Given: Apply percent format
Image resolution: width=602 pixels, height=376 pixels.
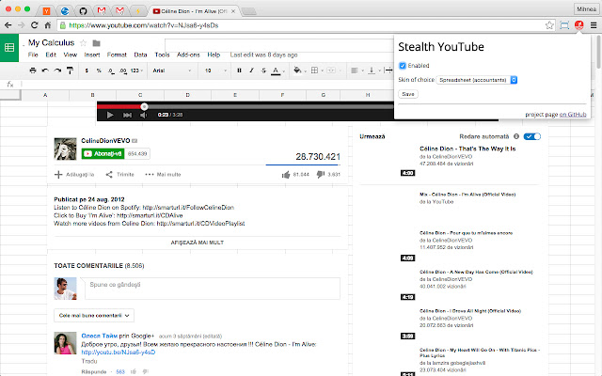Looking at the screenshot, I should pos(99,70).
